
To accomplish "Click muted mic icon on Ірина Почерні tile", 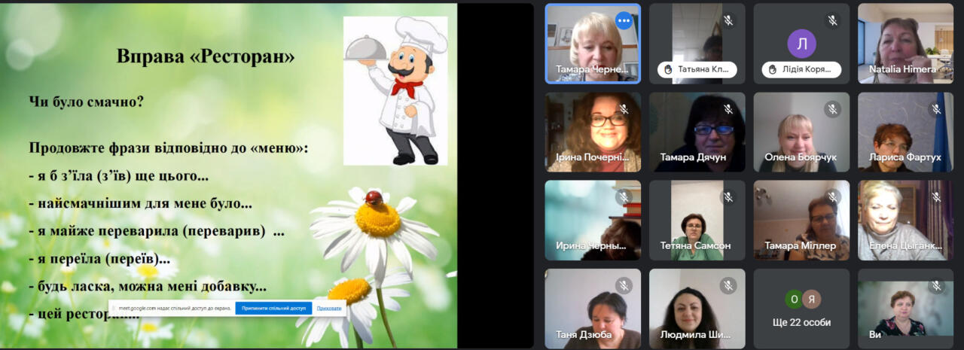I will click(x=624, y=109).
